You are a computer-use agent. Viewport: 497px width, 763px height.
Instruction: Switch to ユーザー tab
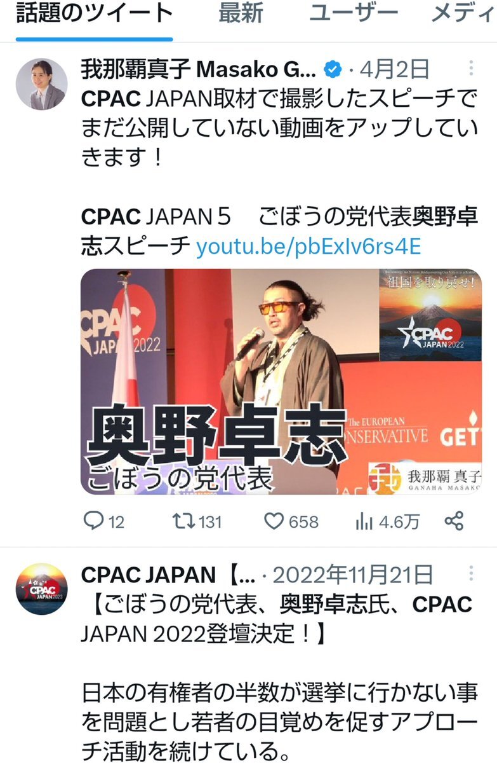coord(354,14)
